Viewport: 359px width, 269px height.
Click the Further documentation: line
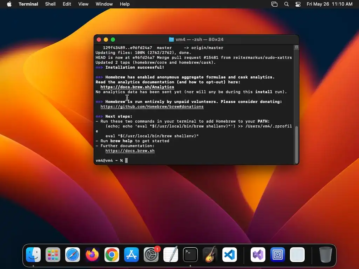[125, 146]
